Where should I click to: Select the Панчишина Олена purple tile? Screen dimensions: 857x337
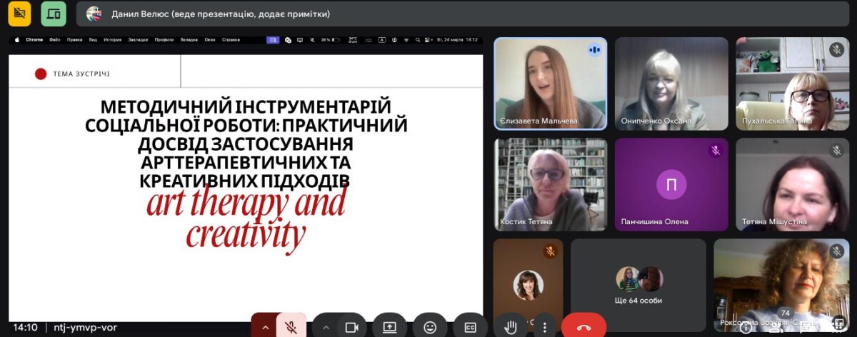[x=671, y=184]
